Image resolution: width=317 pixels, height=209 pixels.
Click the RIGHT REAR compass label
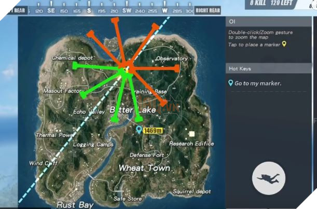pos(208,10)
